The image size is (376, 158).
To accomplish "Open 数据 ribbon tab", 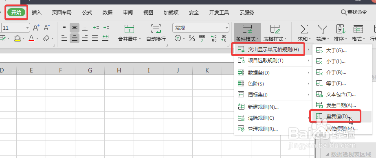I will (108, 13).
